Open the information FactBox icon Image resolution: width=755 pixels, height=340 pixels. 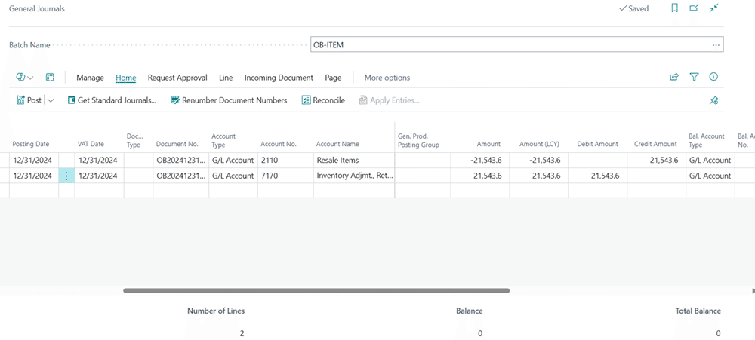pos(713,77)
